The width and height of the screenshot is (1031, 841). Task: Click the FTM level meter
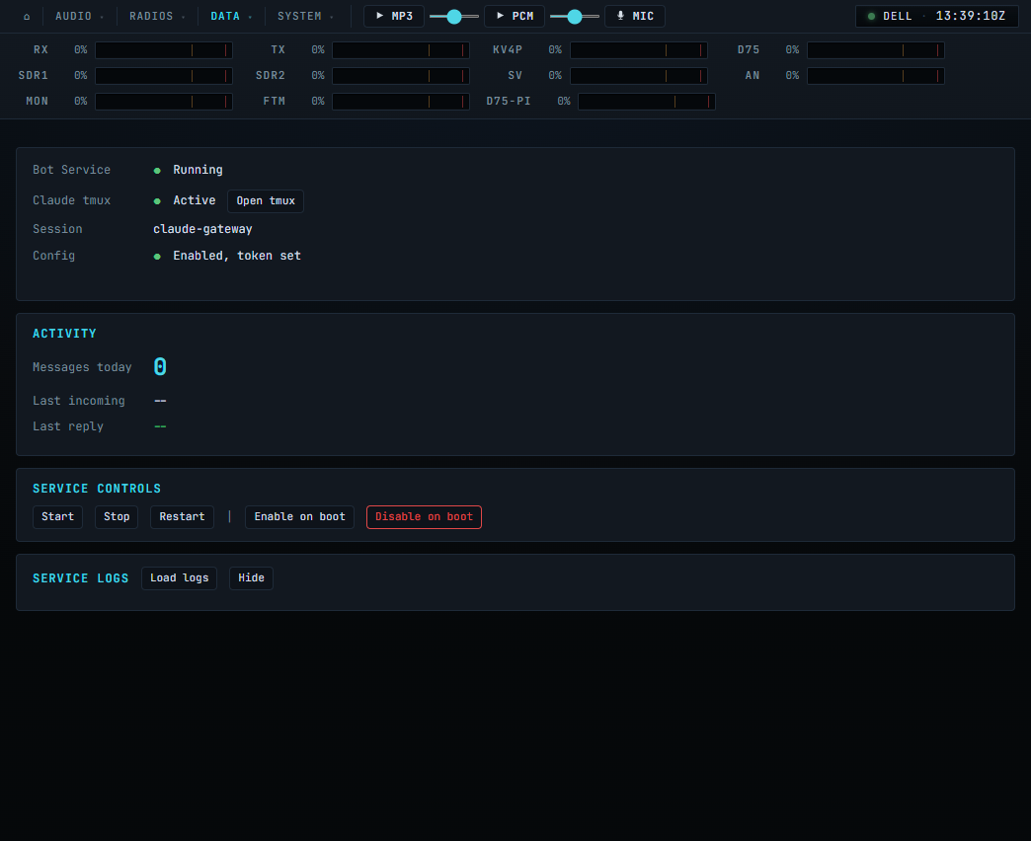point(400,102)
